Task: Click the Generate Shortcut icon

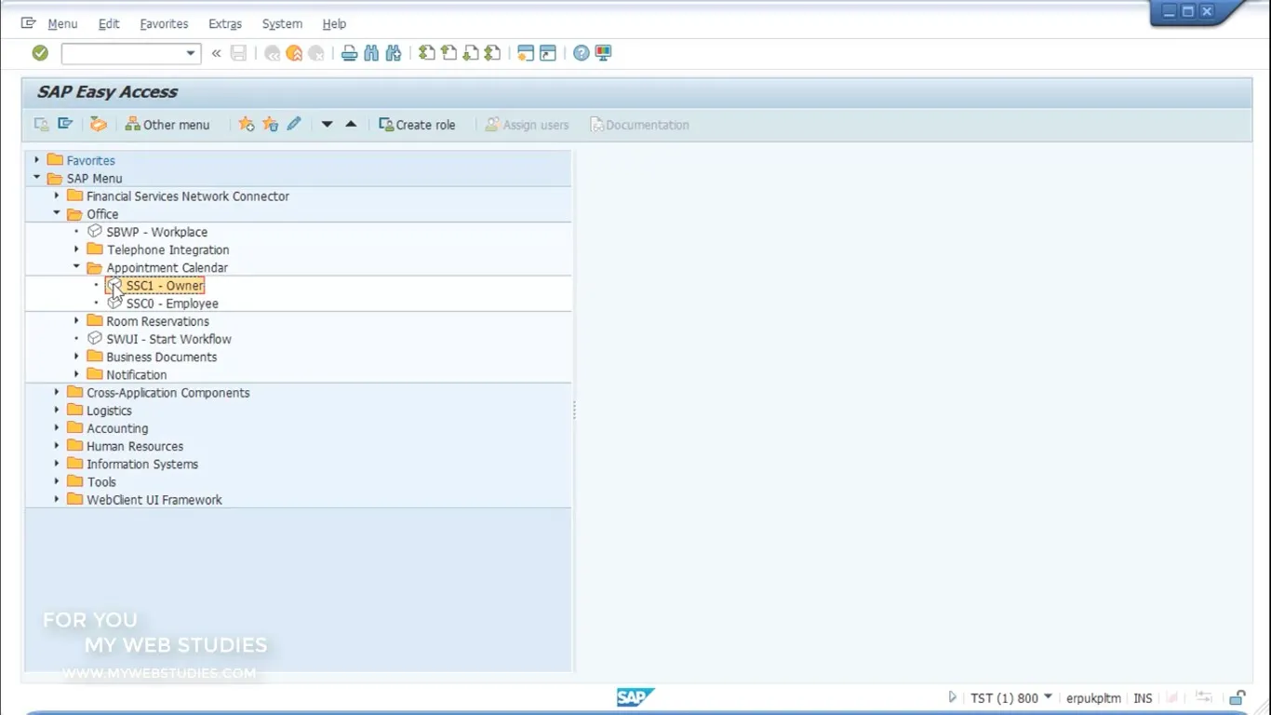Action: tap(548, 53)
